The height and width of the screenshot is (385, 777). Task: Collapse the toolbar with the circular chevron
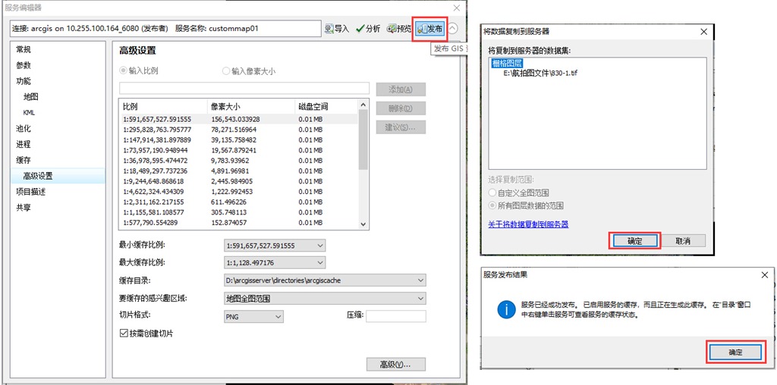(x=453, y=29)
